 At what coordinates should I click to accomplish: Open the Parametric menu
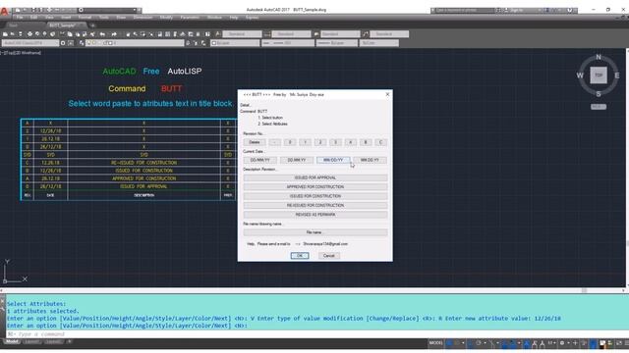point(190,18)
